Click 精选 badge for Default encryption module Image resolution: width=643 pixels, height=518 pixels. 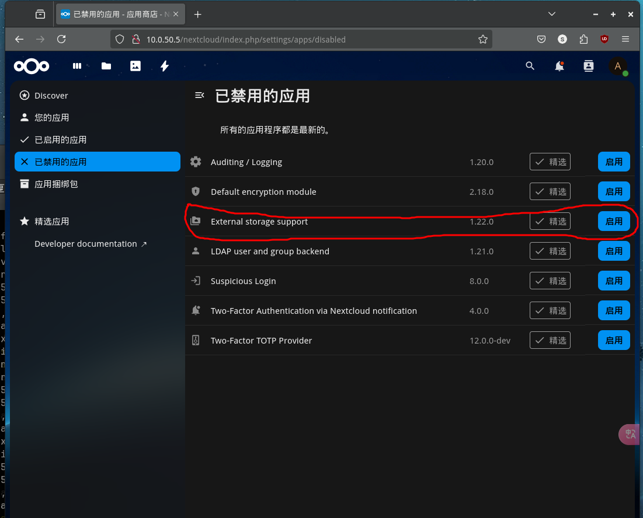point(550,192)
